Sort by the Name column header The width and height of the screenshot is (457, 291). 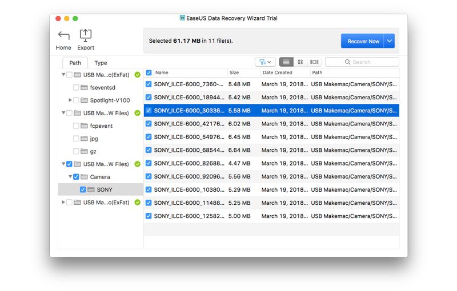click(x=162, y=73)
